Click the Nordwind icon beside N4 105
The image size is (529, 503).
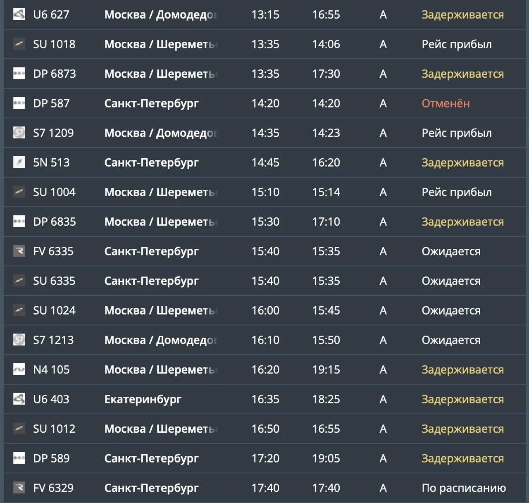(x=19, y=370)
